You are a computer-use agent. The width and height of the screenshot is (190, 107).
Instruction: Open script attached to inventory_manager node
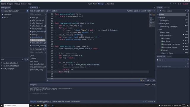pyautogui.click(x=185, y=26)
